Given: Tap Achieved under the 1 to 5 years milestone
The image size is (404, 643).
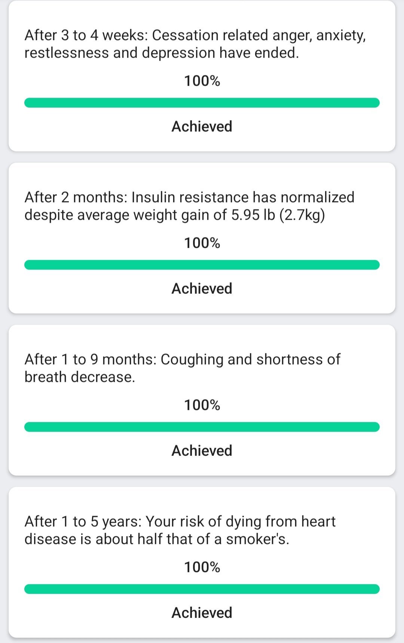Looking at the screenshot, I should [x=202, y=613].
